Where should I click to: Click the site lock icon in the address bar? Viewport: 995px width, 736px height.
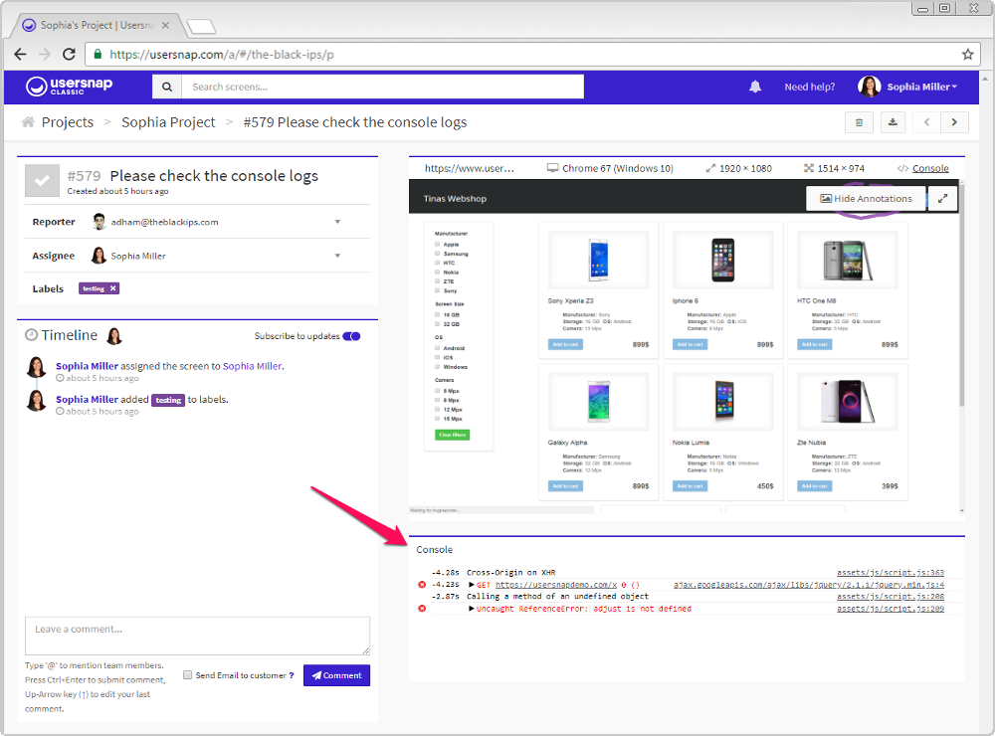click(98, 55)
